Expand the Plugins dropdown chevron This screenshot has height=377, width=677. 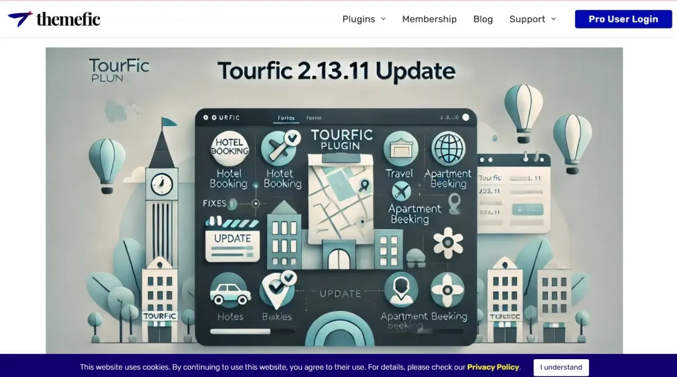click(x=383, y=19)
